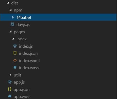The image size is (117, 99).
Task: Collapse the dist folder arrow
Action: coord(8,3)
